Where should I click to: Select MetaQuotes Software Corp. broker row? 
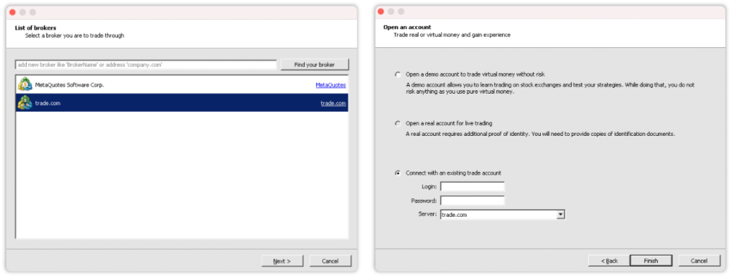(x=182, y=84)
